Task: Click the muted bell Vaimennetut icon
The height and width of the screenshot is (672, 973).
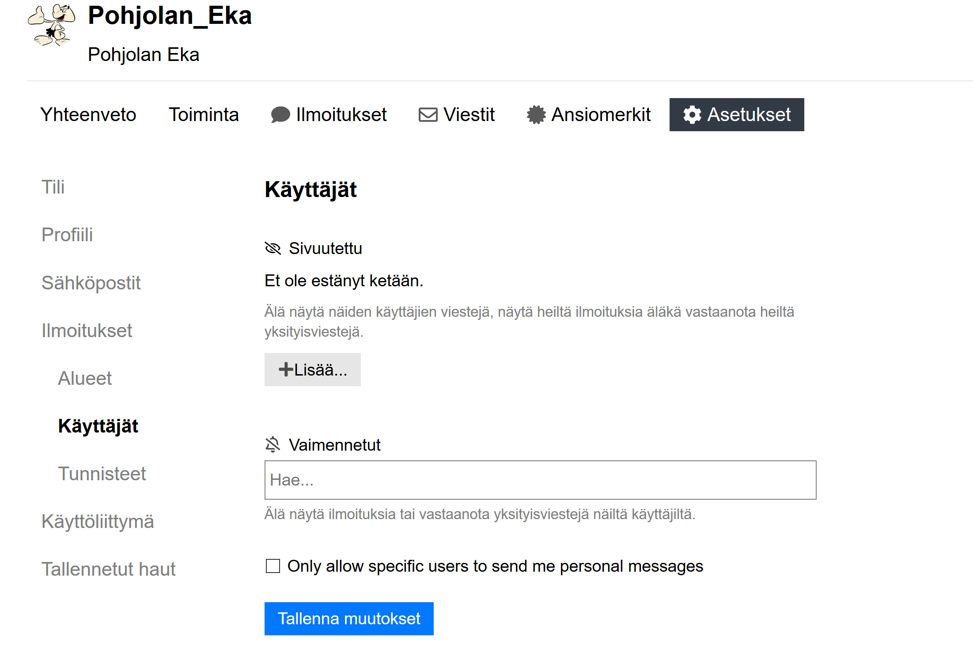Action: [273, 444]
